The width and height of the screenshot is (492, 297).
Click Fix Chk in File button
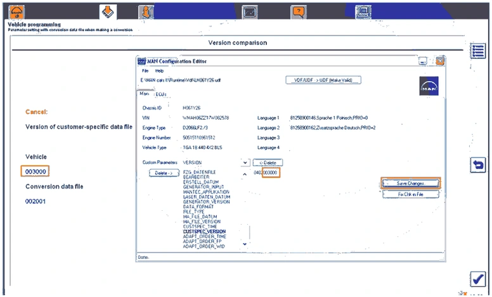point(411,194)
